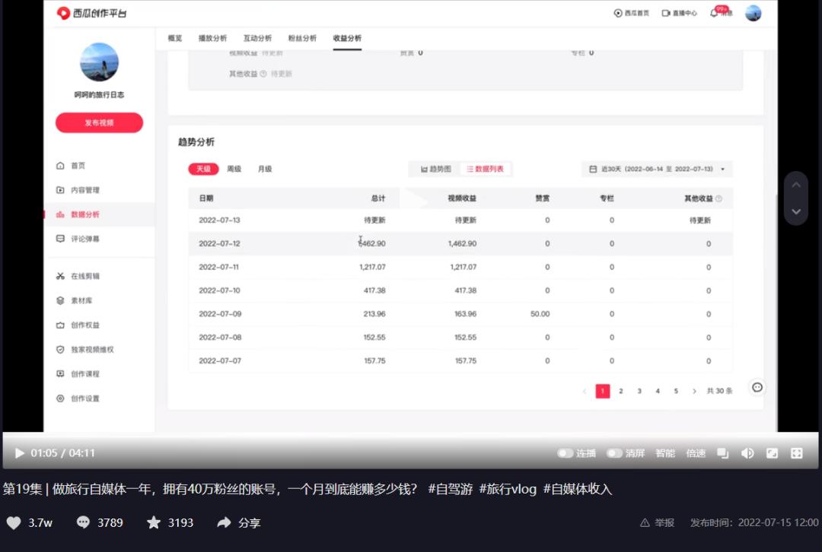Go to pagination page 2
The width and height of the screenshot is (822, 552).
tap(621, 390)
